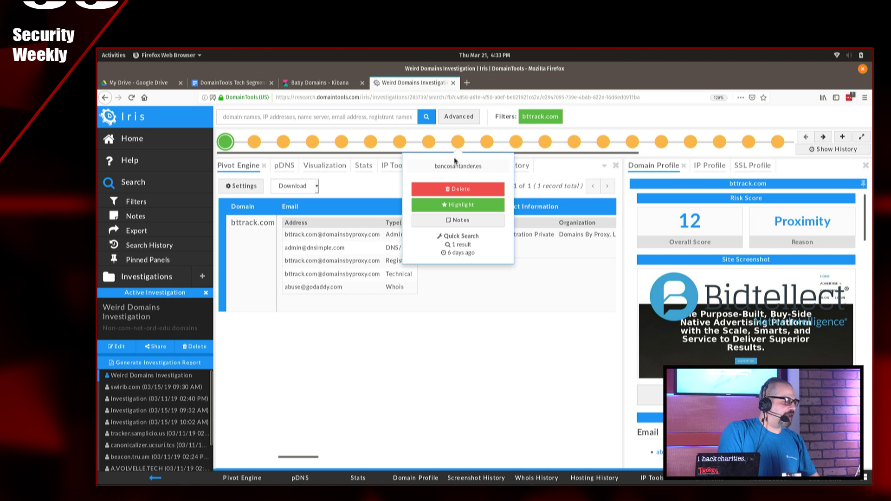Go back with browser back arrow

coord(105,97)
